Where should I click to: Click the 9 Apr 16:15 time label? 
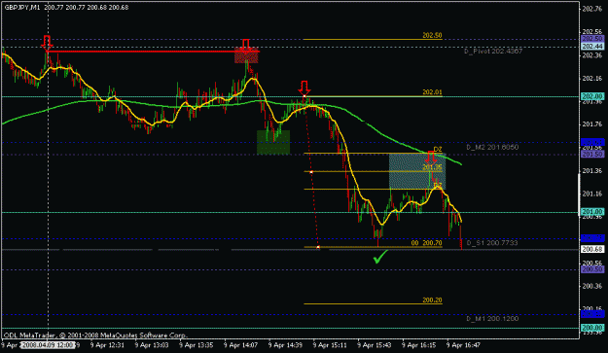(x=419, y=345)
